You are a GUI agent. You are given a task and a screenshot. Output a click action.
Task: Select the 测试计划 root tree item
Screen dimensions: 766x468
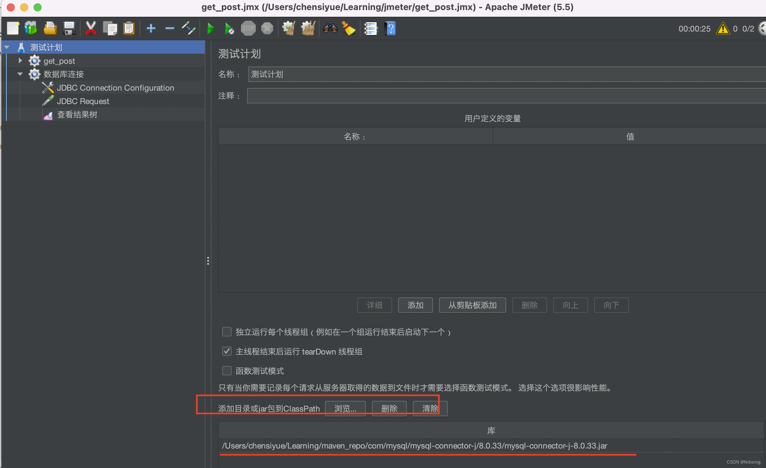coord(46,47)
